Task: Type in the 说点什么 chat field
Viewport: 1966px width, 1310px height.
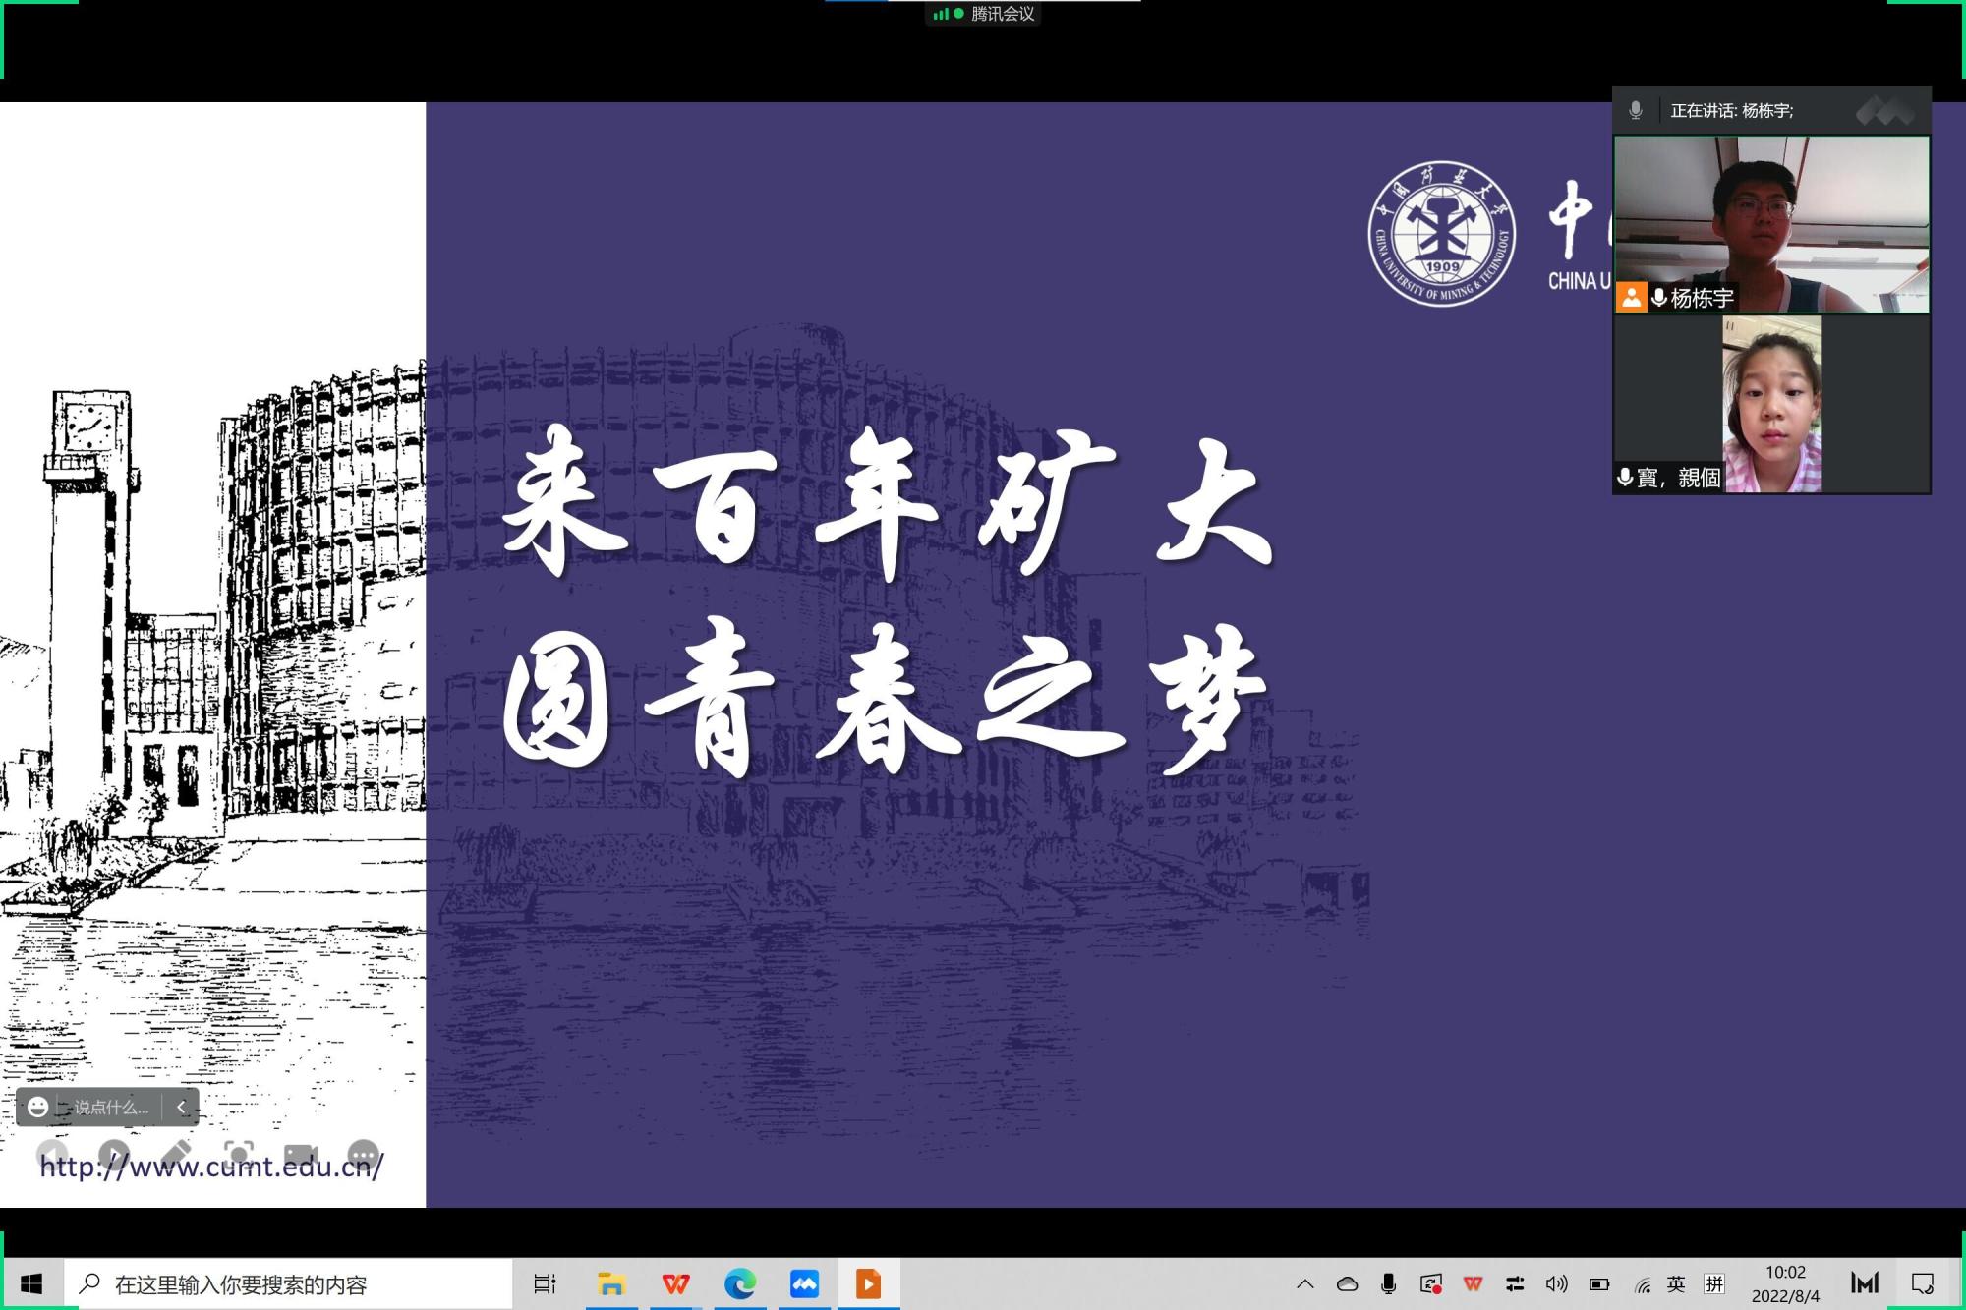Action: pos(110,1108)
